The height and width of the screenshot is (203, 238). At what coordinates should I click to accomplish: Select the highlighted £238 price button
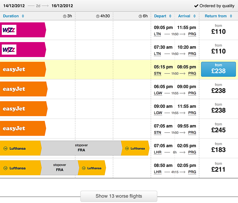[218, 69]
